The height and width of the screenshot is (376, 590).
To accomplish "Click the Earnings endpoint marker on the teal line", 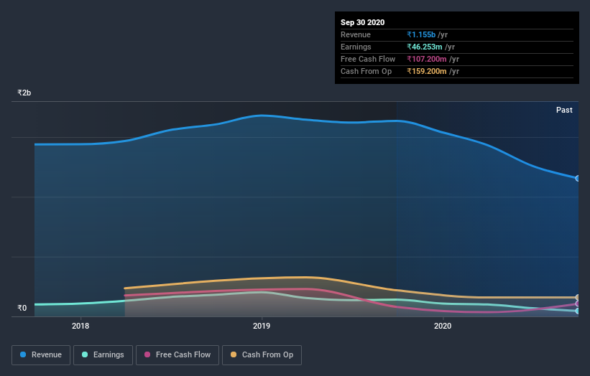I will coord(578,311).
